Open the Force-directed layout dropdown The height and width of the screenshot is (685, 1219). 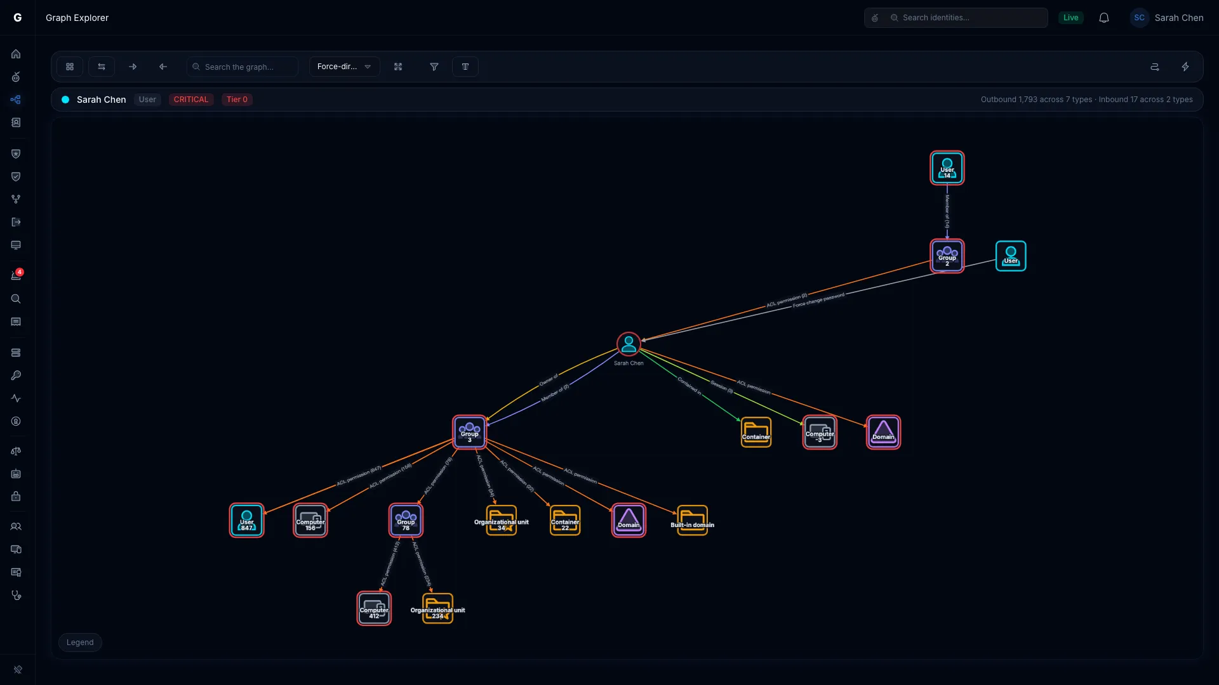(345, 67)
